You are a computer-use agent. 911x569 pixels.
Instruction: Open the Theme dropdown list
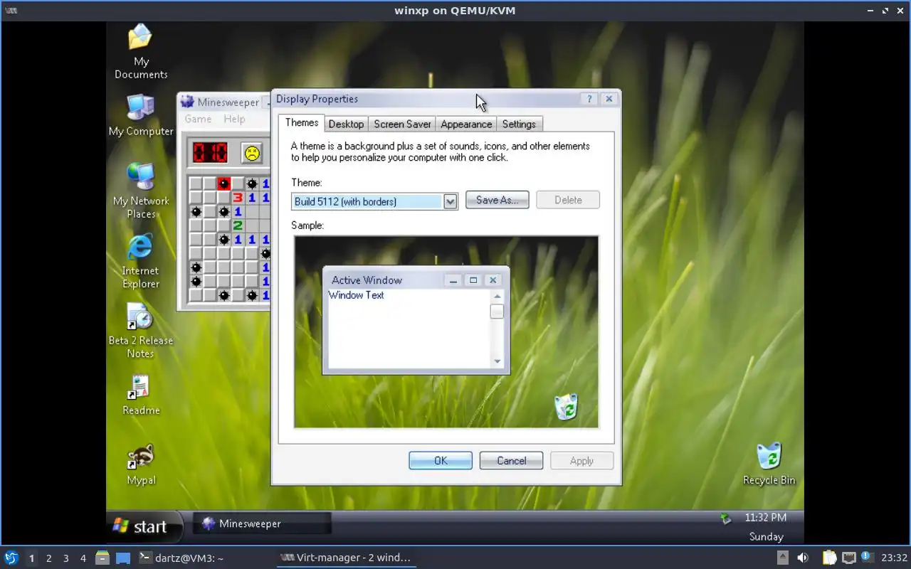pyautogui.click(x=450, y=201)
